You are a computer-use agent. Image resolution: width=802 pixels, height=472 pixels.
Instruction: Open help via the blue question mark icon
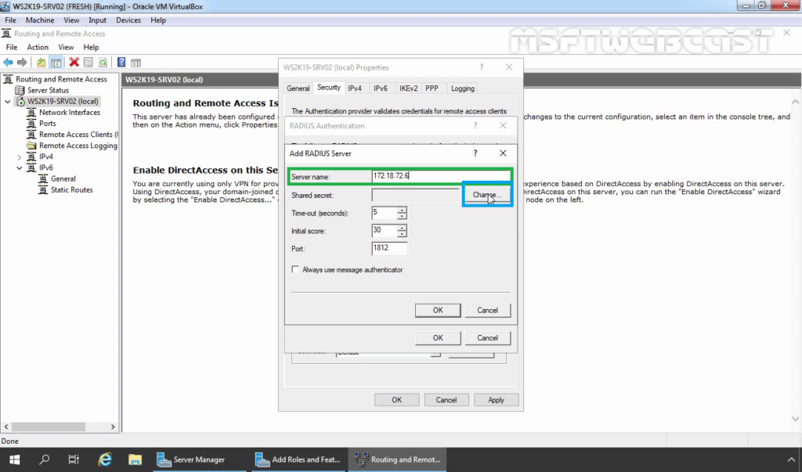click(121, 63)
